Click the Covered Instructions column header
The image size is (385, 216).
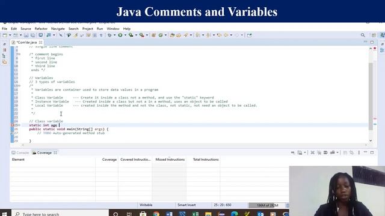135,160
